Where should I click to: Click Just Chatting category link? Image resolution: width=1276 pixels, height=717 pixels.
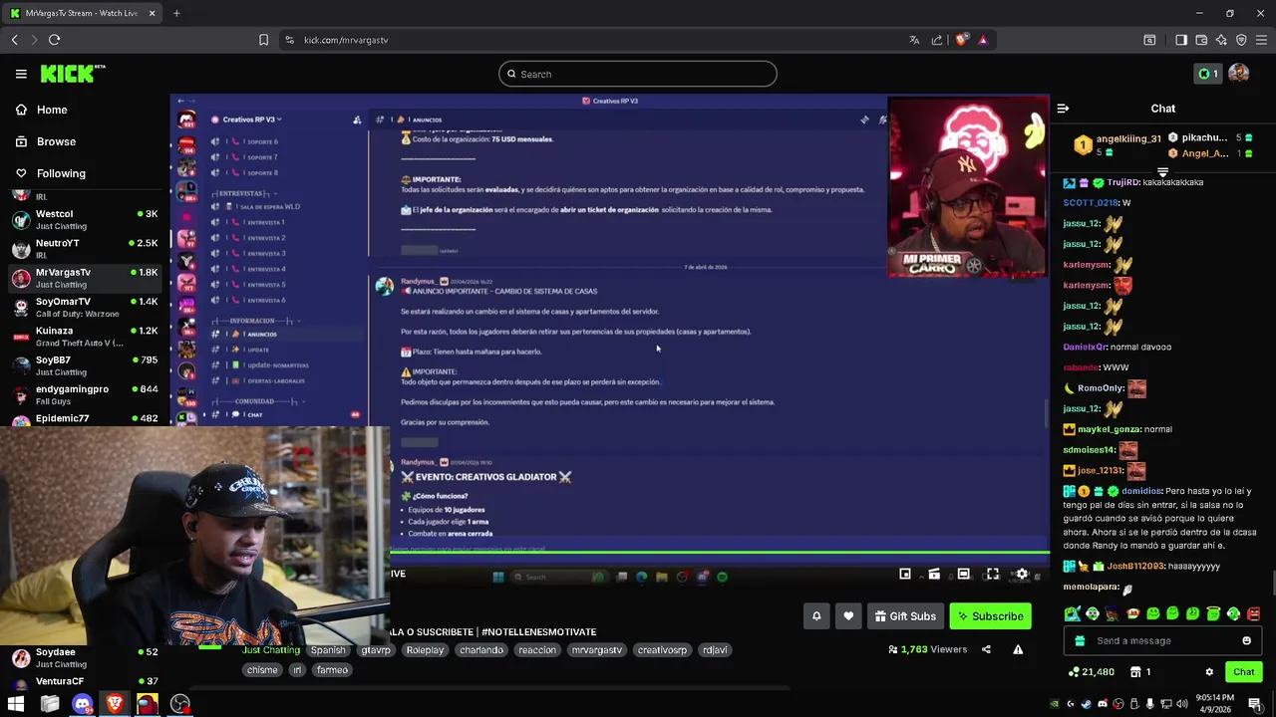click(x=271, y=650)
